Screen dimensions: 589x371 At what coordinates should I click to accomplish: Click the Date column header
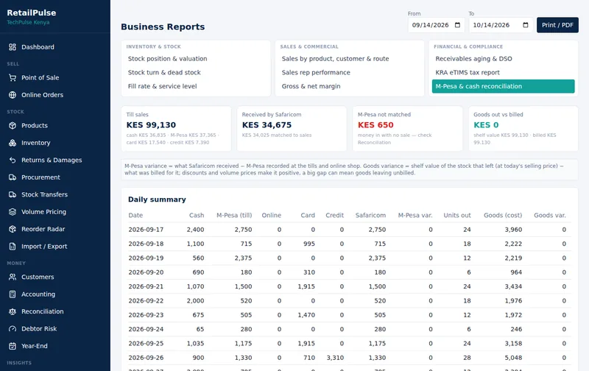(135, 215)
